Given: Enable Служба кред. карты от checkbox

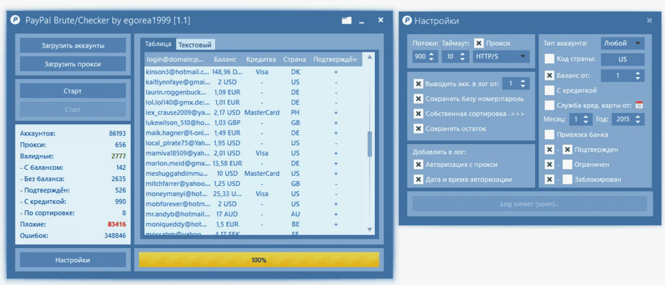Looking at the screenshot, I should pyautogui.click(x=549, y=106).
